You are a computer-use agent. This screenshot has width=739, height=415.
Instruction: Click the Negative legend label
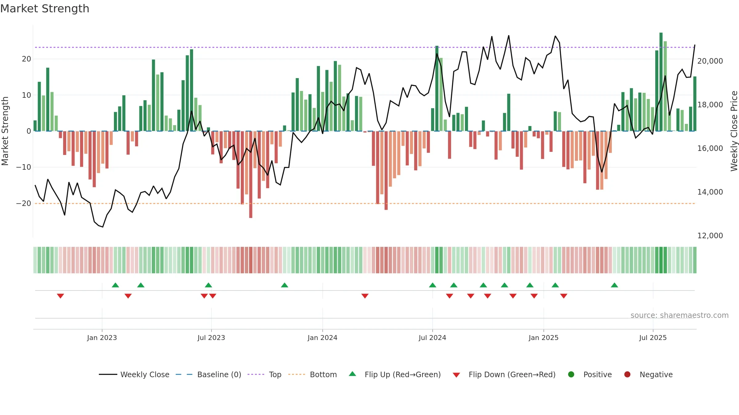coord(656,374)
